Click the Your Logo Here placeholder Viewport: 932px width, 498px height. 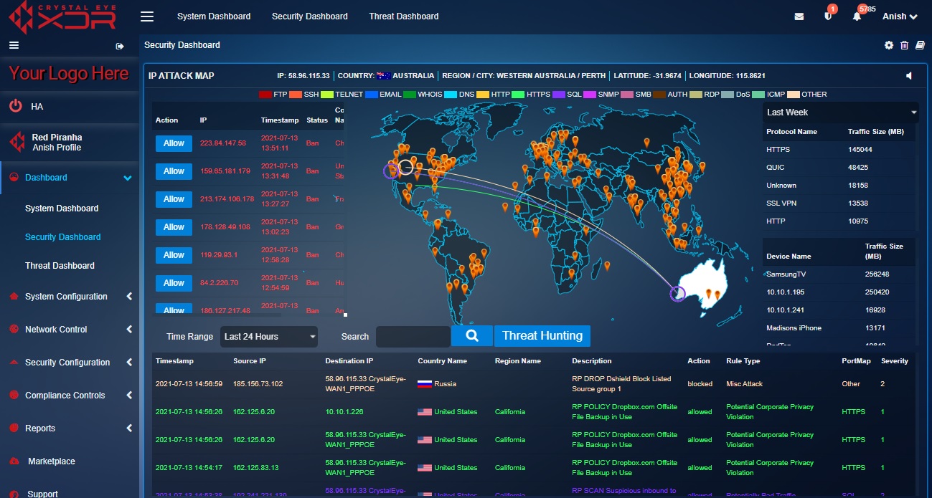coord(69,73)
